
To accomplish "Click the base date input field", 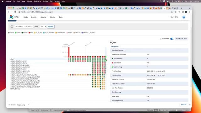I will pos(24,26).
